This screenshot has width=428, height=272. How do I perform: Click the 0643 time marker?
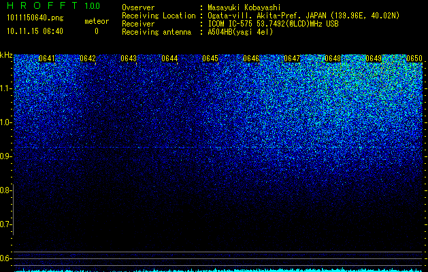point(129,58)
